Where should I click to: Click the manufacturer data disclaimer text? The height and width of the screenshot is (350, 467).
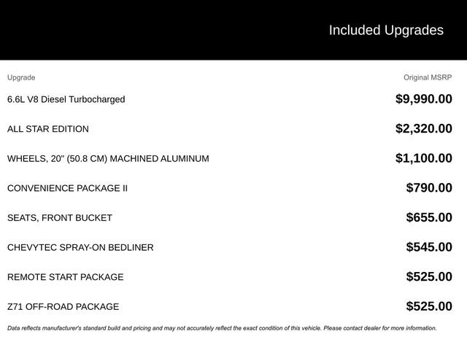click(x=222, y=328)
